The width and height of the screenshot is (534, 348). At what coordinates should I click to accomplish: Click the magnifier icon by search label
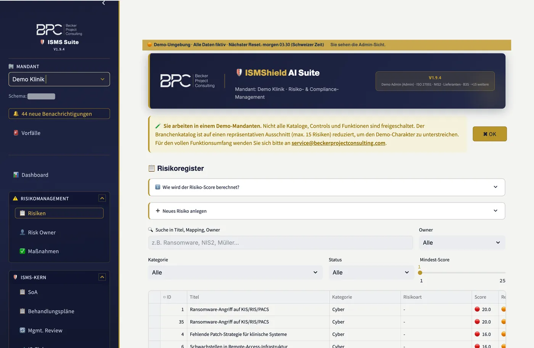point(151,230)
